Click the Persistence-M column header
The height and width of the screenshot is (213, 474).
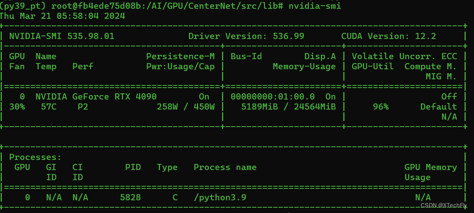pyautogui.click(x=181, y=57)
